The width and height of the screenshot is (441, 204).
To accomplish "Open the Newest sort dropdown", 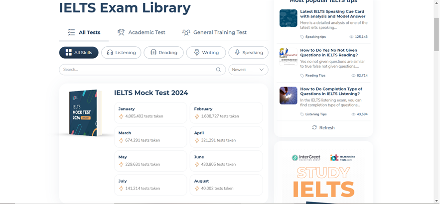I will click(x=248, y=70).
